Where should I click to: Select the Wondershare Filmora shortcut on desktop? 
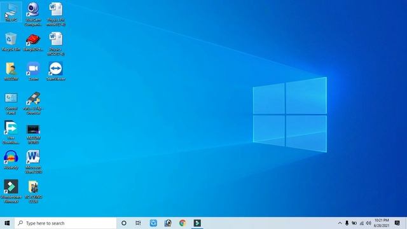(11, 191)
